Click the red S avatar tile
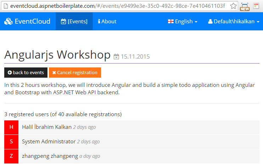 tap(11, 142)
